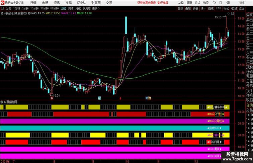The height and width of the screenshot is (163, 253).
Task: Open the 资讯 menu
Action: point(57,3)
